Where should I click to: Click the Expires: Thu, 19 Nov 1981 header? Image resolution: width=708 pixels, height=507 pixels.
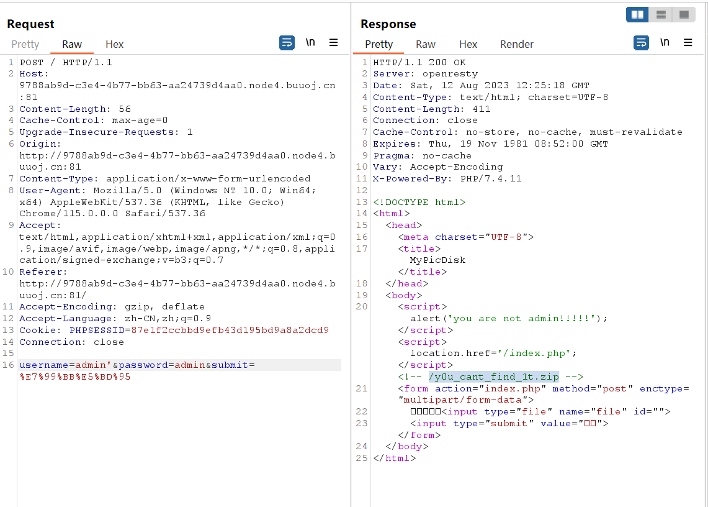coord(491,144)
